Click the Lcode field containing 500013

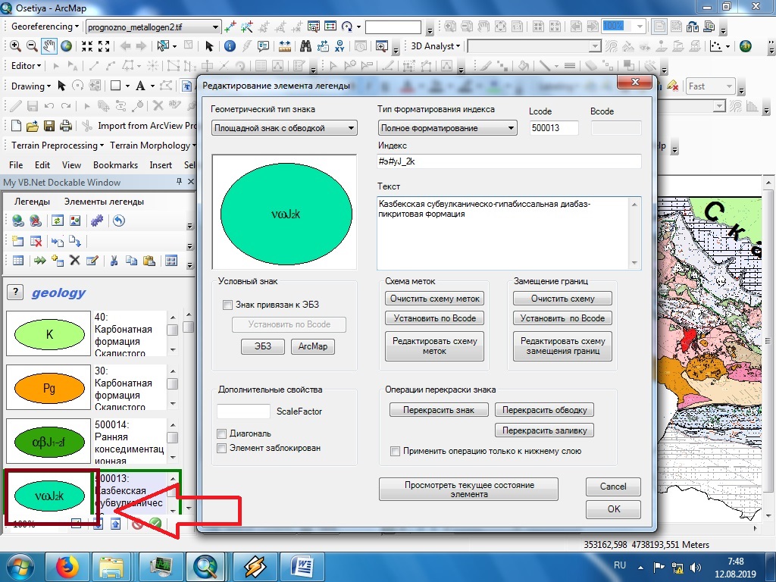(x=554, y=128)
